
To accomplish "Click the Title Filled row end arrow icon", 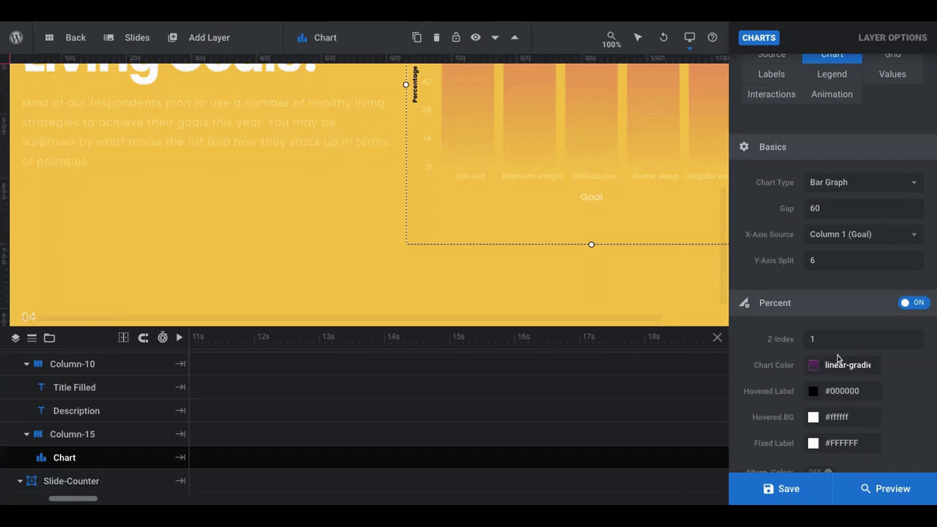I will 180,387.
